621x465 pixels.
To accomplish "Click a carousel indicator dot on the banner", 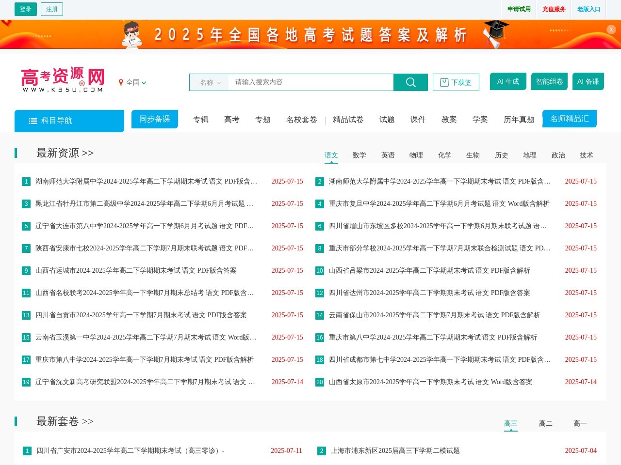I will coord(41,35).
